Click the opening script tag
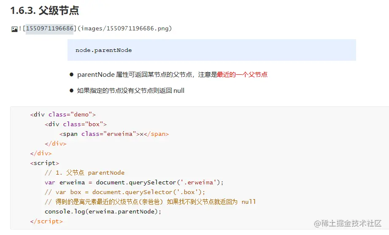Viewport: 389px width, 235px height. (45, 163)
